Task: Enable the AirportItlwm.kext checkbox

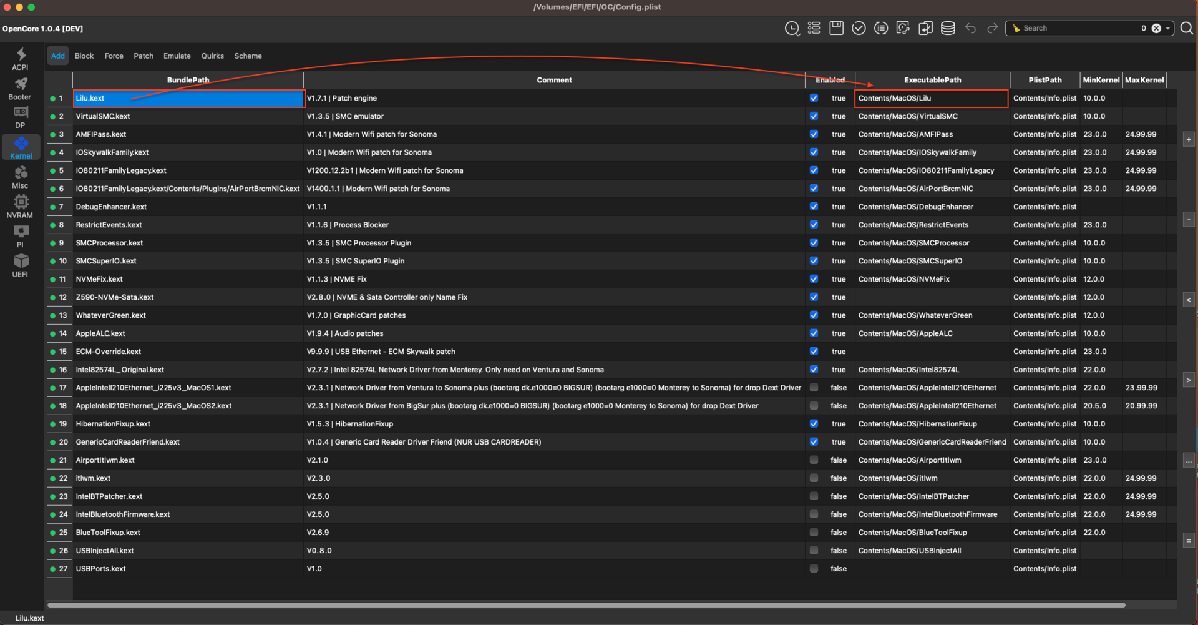Action: (x=814, y=460)
